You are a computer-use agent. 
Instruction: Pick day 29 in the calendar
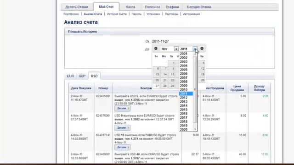(172, 86)
